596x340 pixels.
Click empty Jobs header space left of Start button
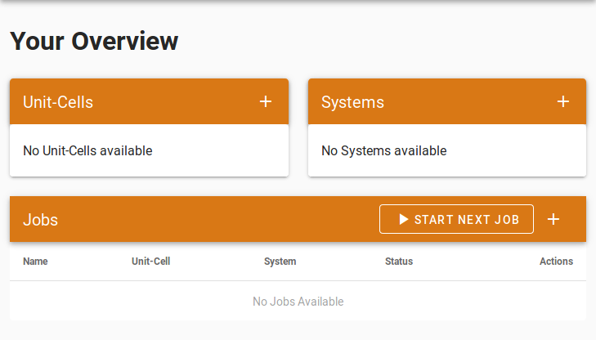coord(213,219)
